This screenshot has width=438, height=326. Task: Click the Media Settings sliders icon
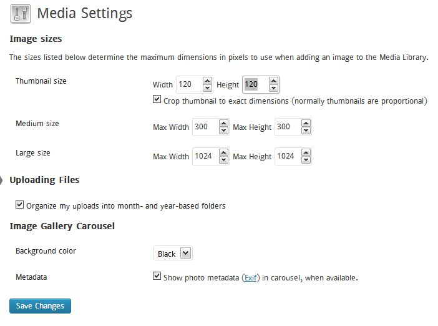tap(21, 13)
